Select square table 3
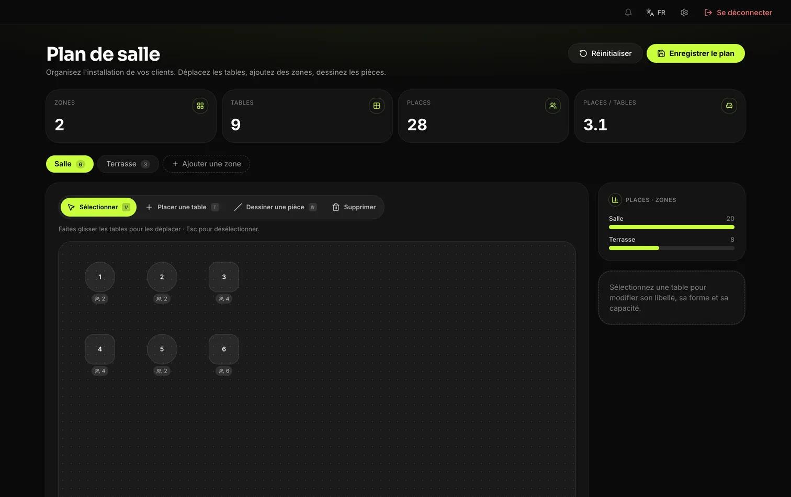The image size is (791, 497). (224, 277)
